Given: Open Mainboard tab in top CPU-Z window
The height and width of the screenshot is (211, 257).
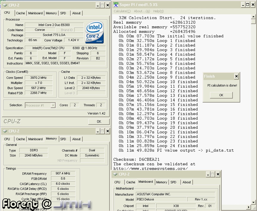Looking at the screenshot, I should coord(35,13).
